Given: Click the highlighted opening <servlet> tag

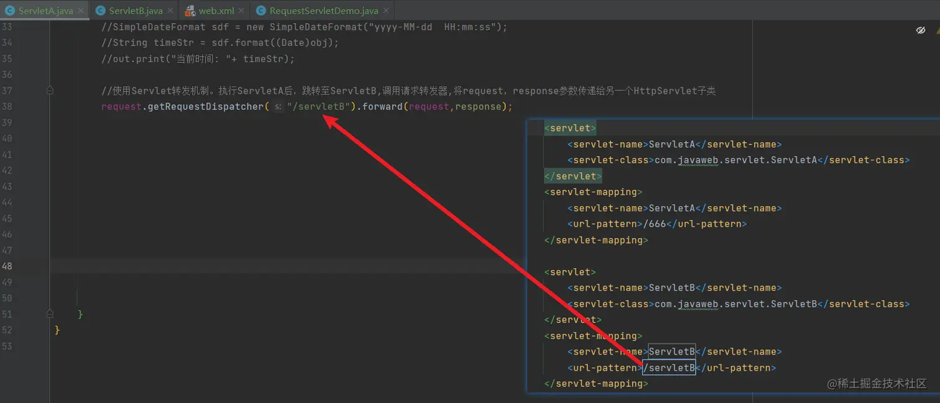Looking at the screenshot, I should 570,129.
